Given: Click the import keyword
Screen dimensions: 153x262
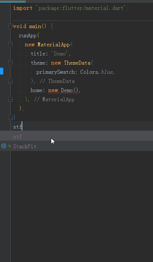Looking at the screenshot, I should (23, 8).
